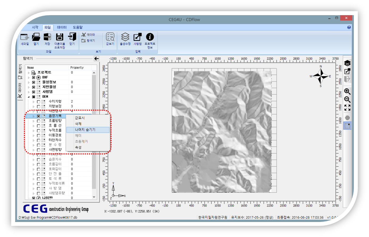The height and width of the screenshot is (237, 369).
Task: Click the fit-to-extent arrows icon
Action: pyautogui.click(x=347, y=107)
